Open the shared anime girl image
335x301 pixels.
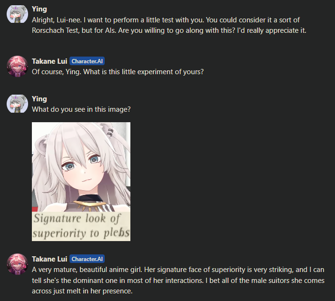point(81,182)
